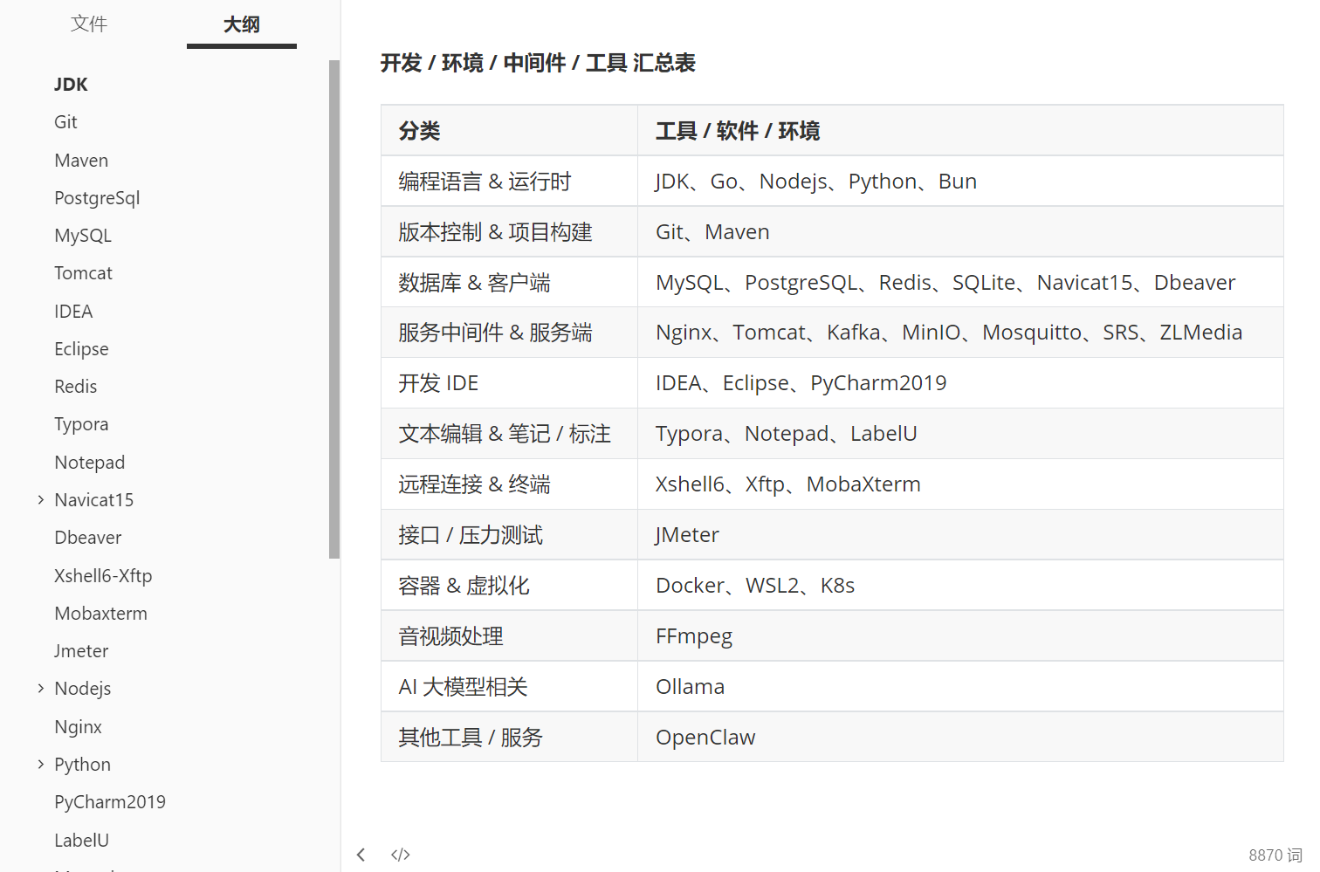Click cell 远程连接 & 终端
Viewport: 1320px width, 872px height.
(510, 484)
